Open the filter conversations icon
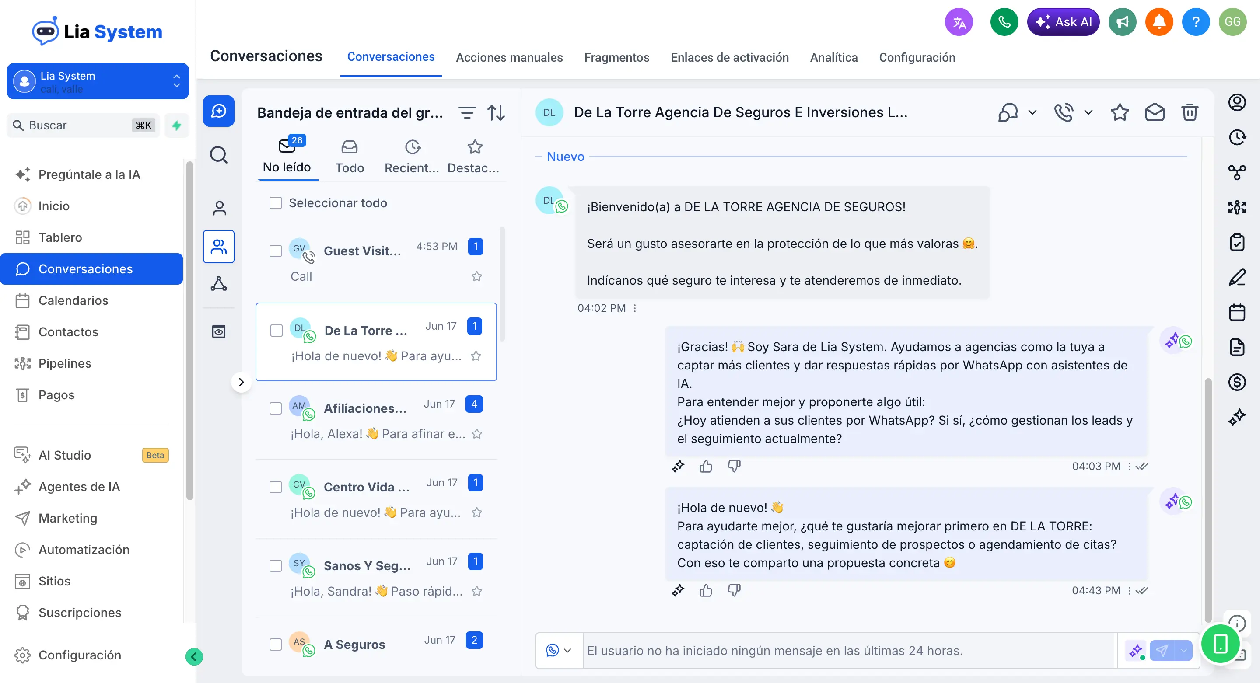The width and height of the screenshot is (1260, 683). pyautogui.click(x=467, y=113)
